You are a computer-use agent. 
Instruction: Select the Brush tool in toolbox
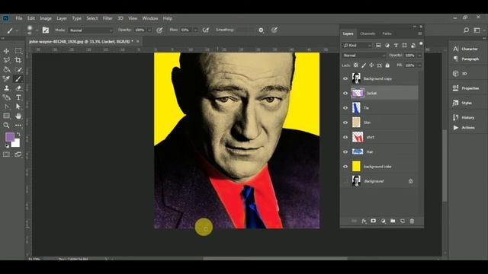(18, 78)
